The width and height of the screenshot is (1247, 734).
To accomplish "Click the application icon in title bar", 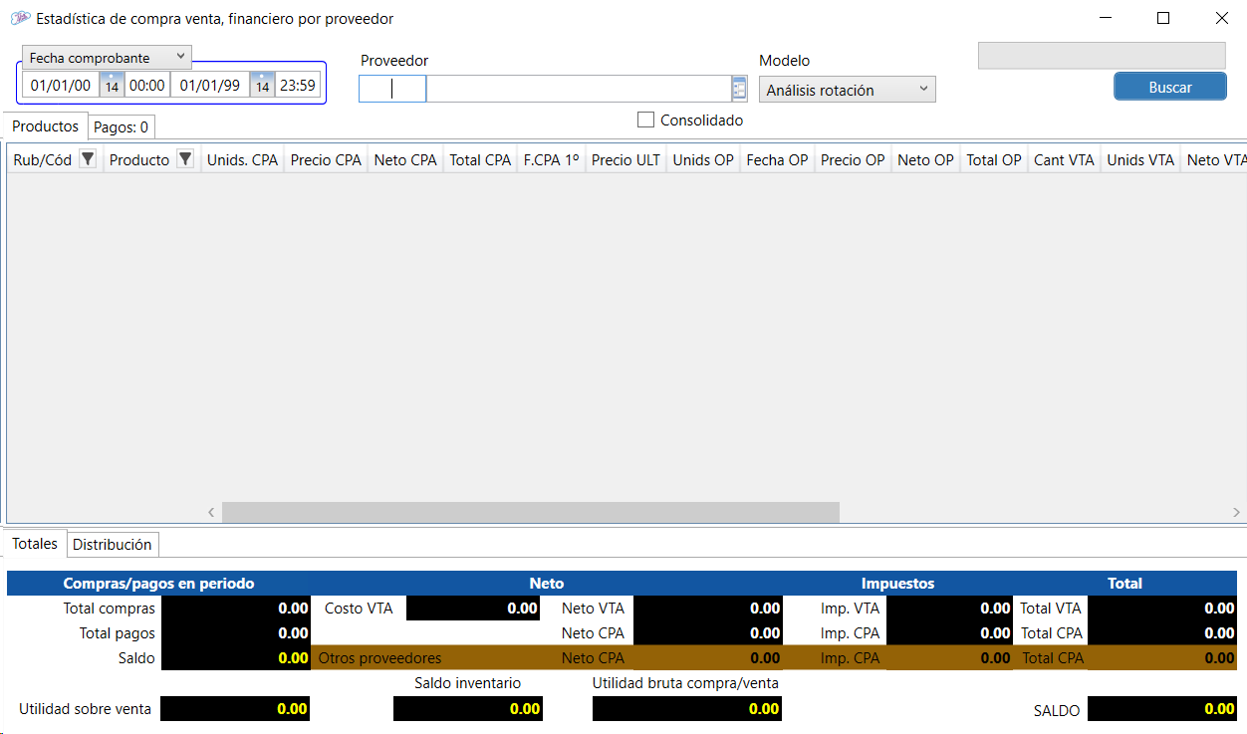I will point(20,18).
